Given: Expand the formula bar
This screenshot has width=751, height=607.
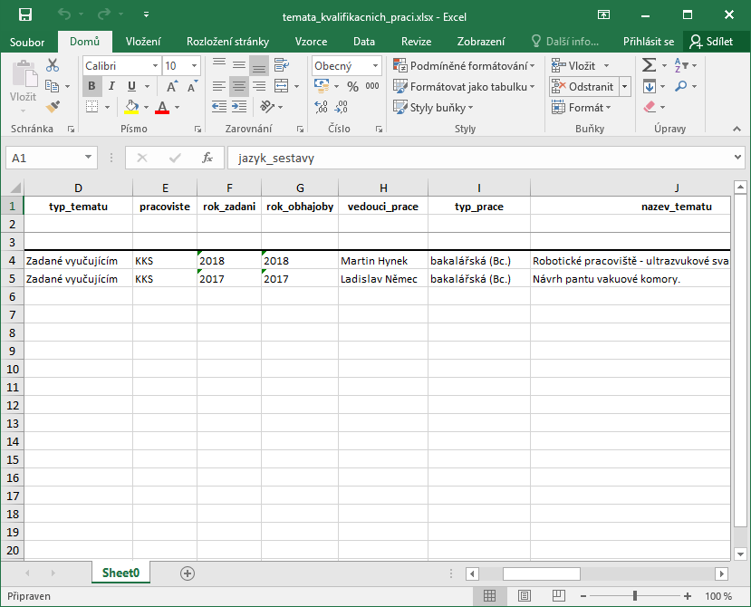Looking at the screenshot, I should coord(737,157).
